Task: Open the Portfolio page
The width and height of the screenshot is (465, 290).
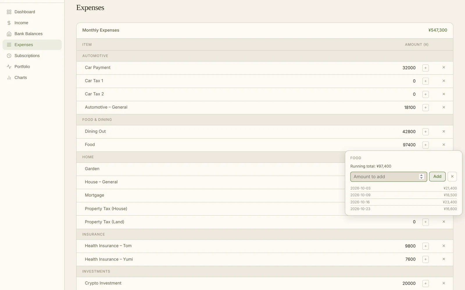Action: [x=32, y=67]
